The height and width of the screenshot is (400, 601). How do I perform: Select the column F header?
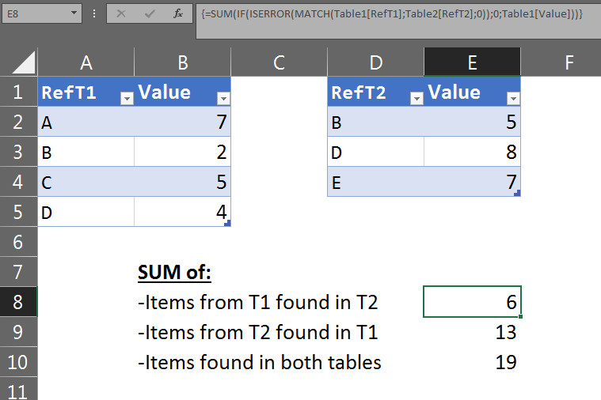coord(569,62)
